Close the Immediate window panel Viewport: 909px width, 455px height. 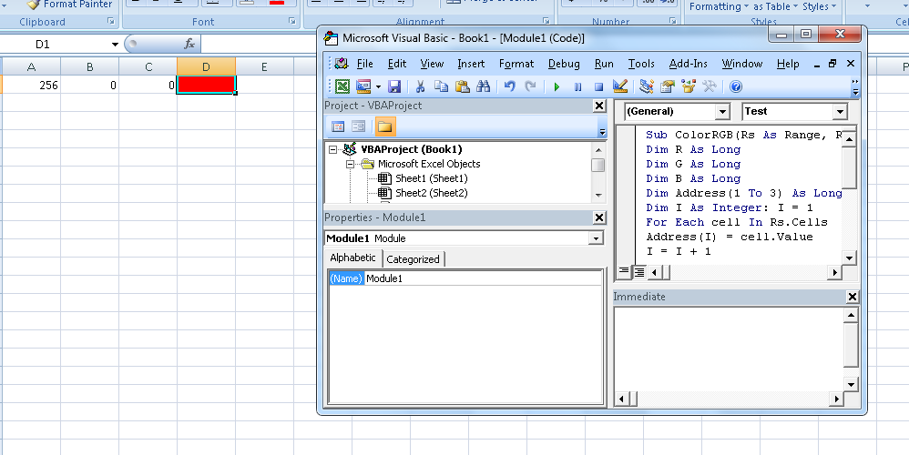pos(852,297)
